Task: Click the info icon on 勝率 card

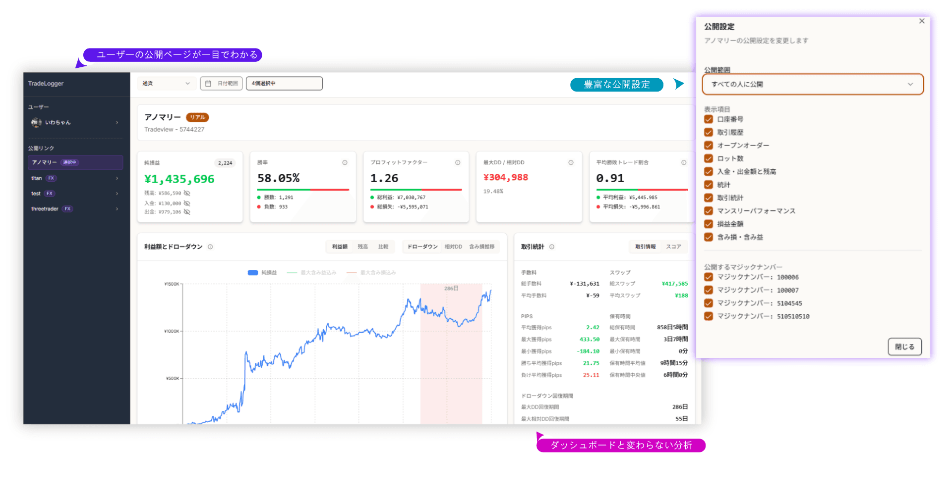Action: point(345,163)
